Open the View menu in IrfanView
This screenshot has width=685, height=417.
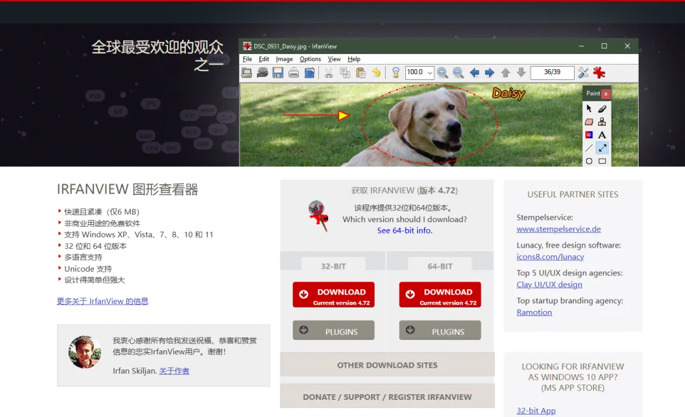coord(334,59)
